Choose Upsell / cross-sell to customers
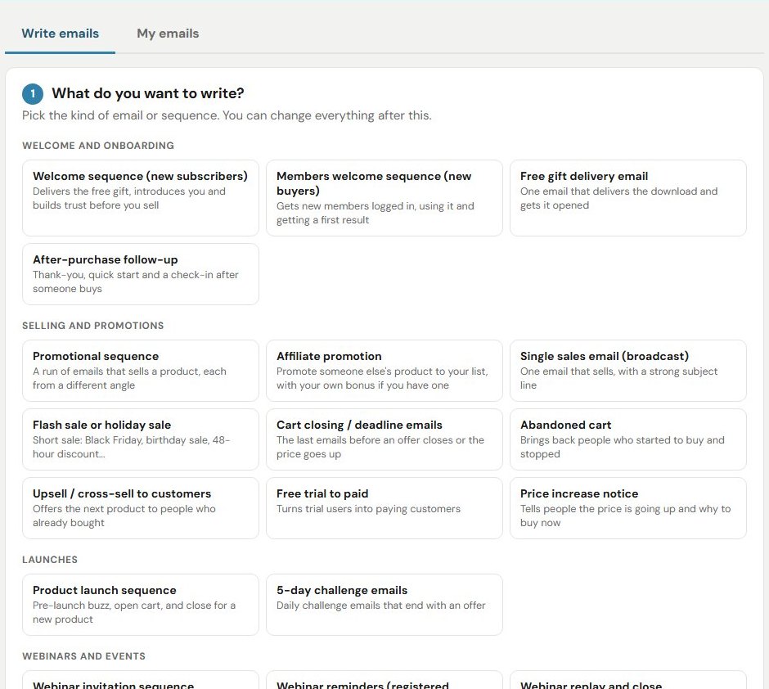Screen dimensions: 769x689 pos(140,508)
